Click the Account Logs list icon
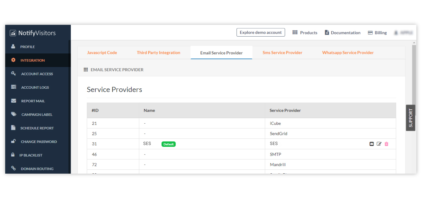Screen dimensions: 421x198 point(13,87)
